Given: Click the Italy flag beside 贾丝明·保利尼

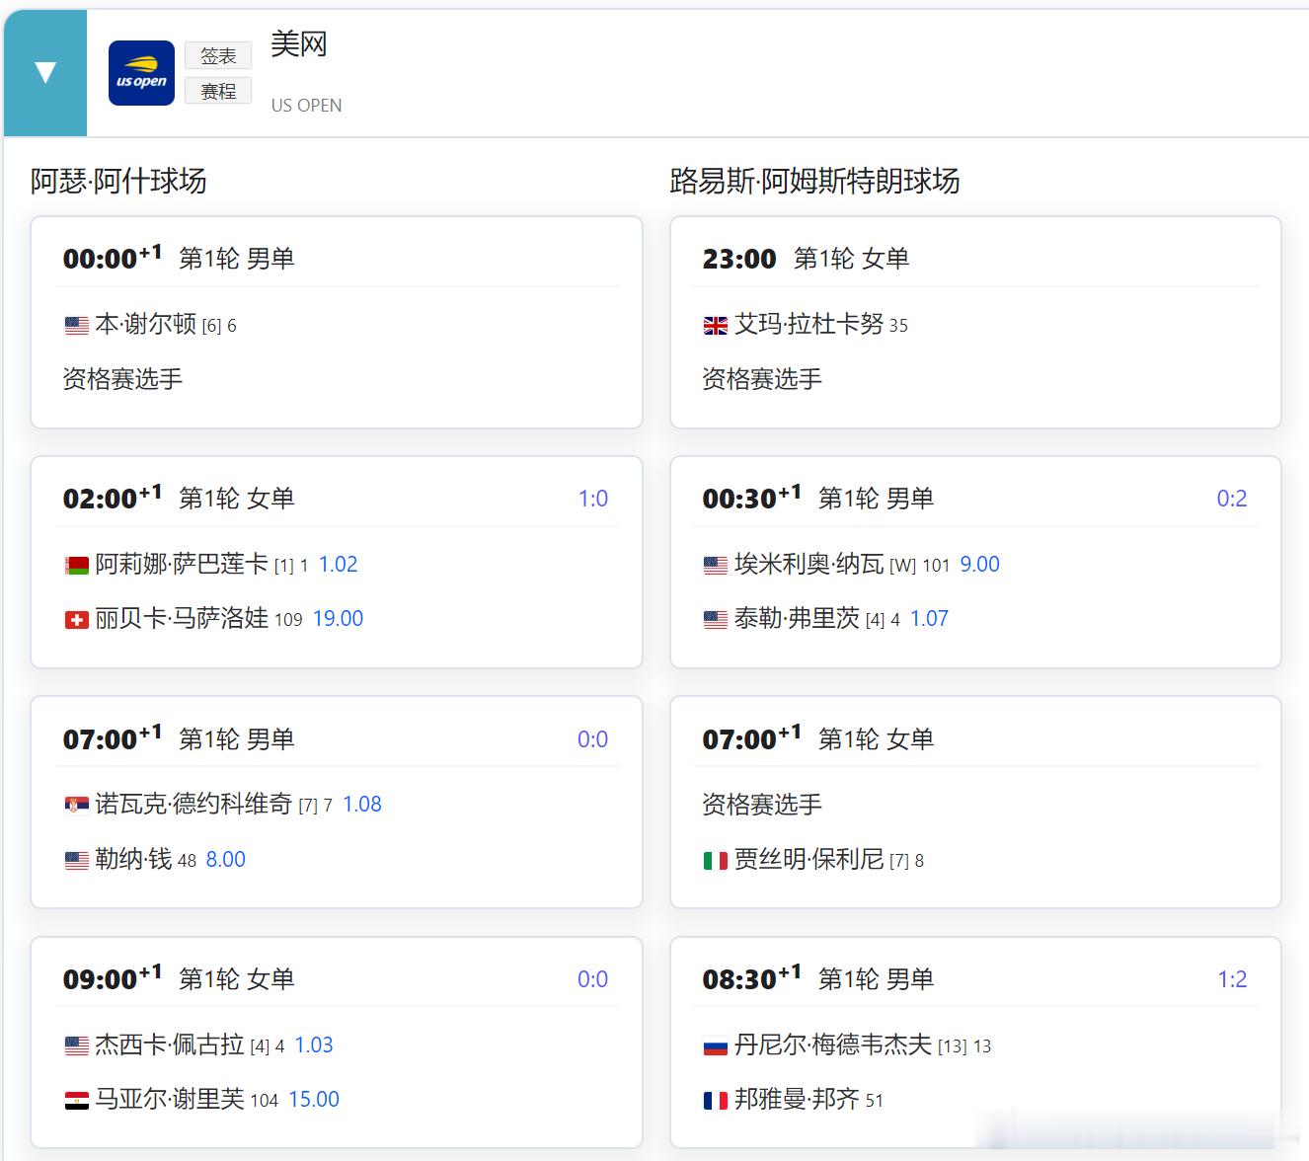Looking at the screenshot, I should coord(716,861).
